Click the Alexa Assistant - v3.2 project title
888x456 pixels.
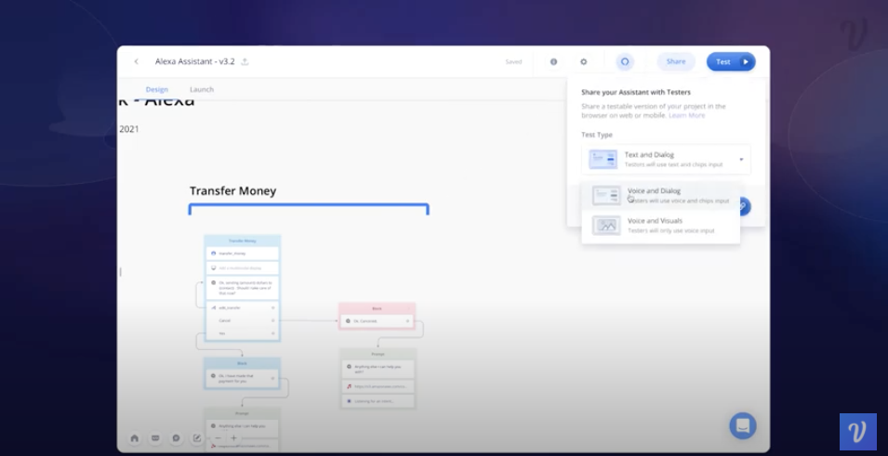(195, 61)
